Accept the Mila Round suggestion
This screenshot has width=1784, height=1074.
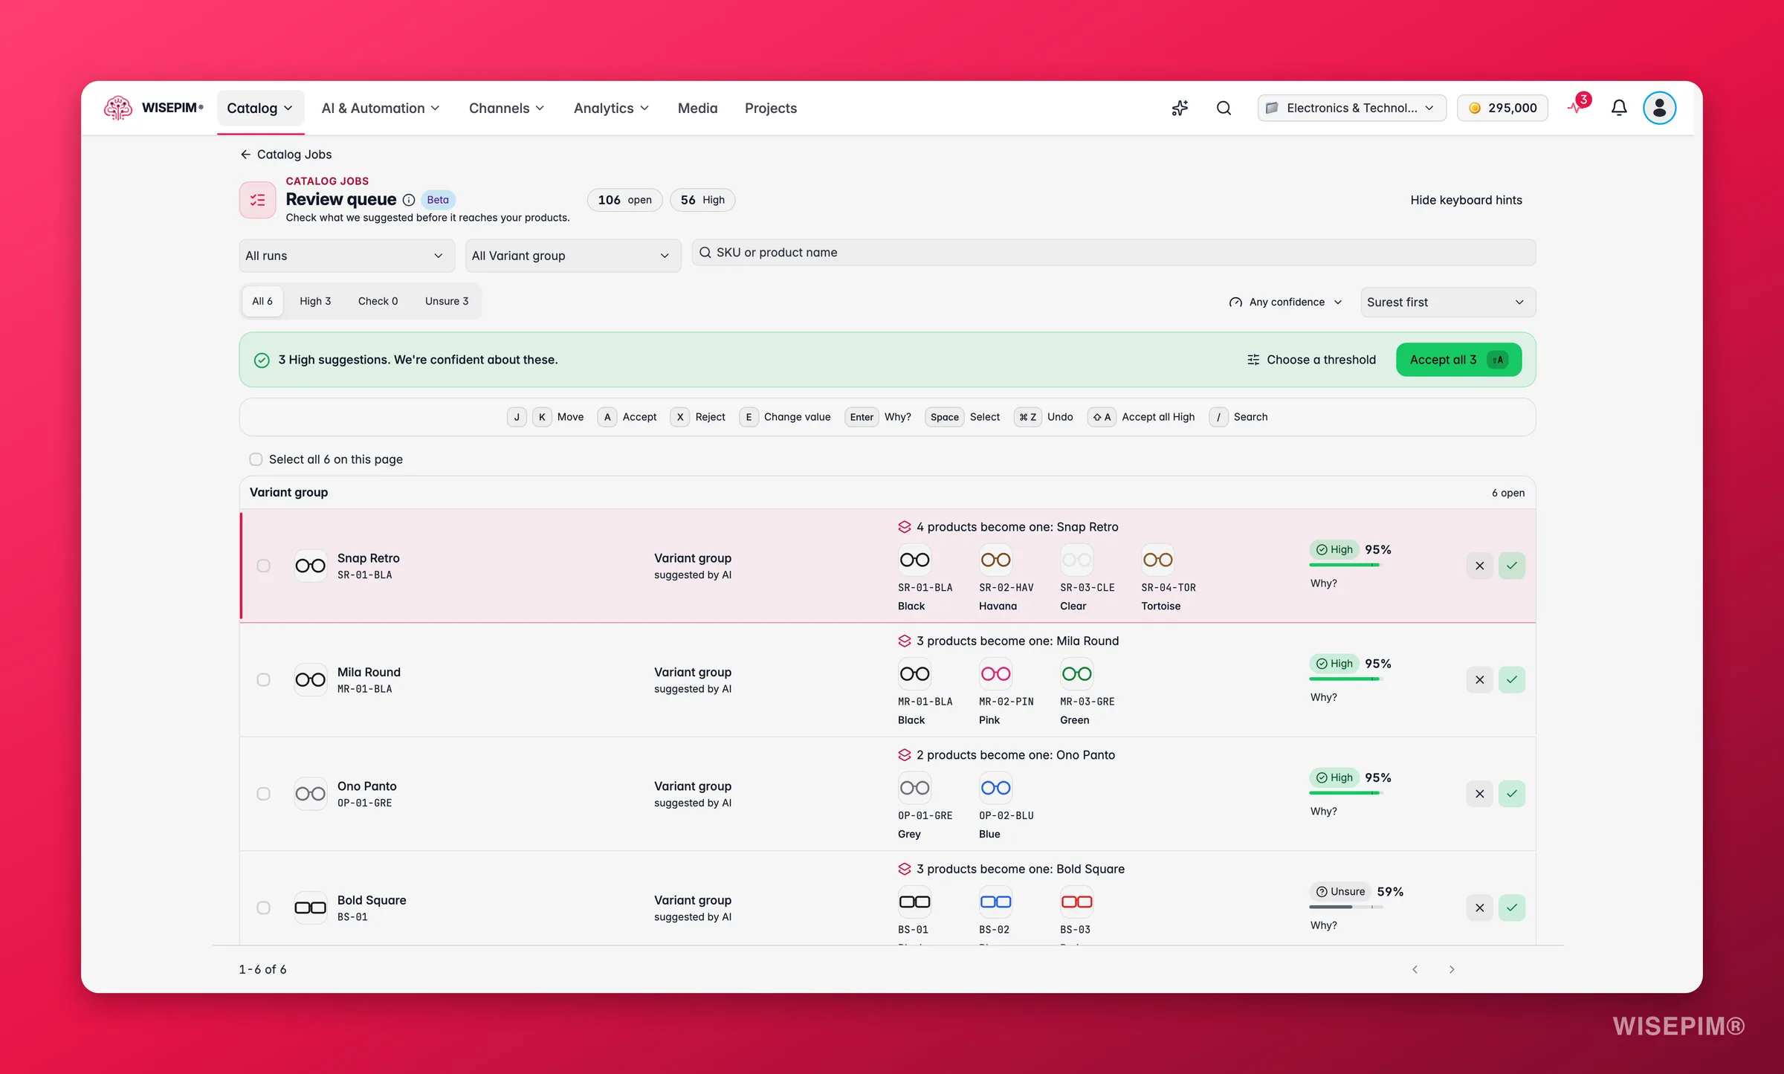1512,679
